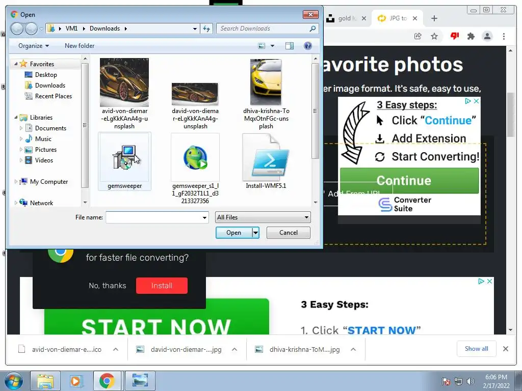Open the picture viewer taskbar icon
Image resolution: width=522 pixels, height=391 pixels.
pyautogui.click(x=140, y=381)
